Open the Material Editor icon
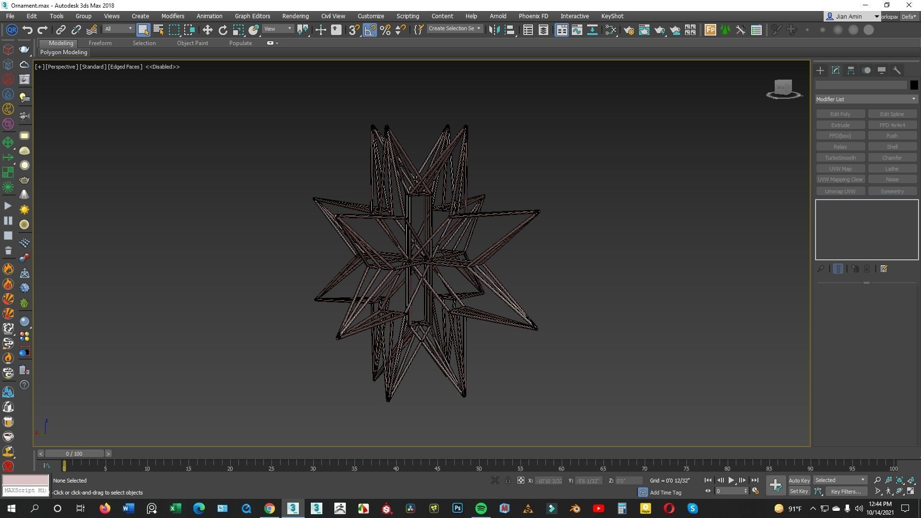The image size is (921, 518). [611, 30]
